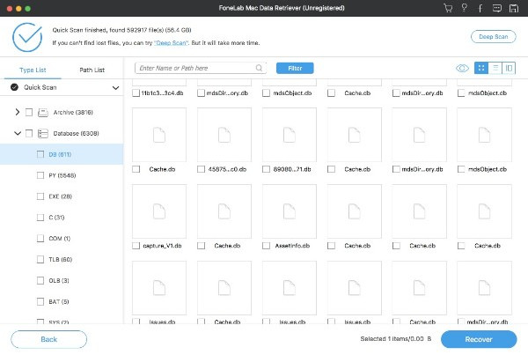Expand the Archive category tree
The width and height of the screenshot is (528, 355).
[x=17, y=112]
